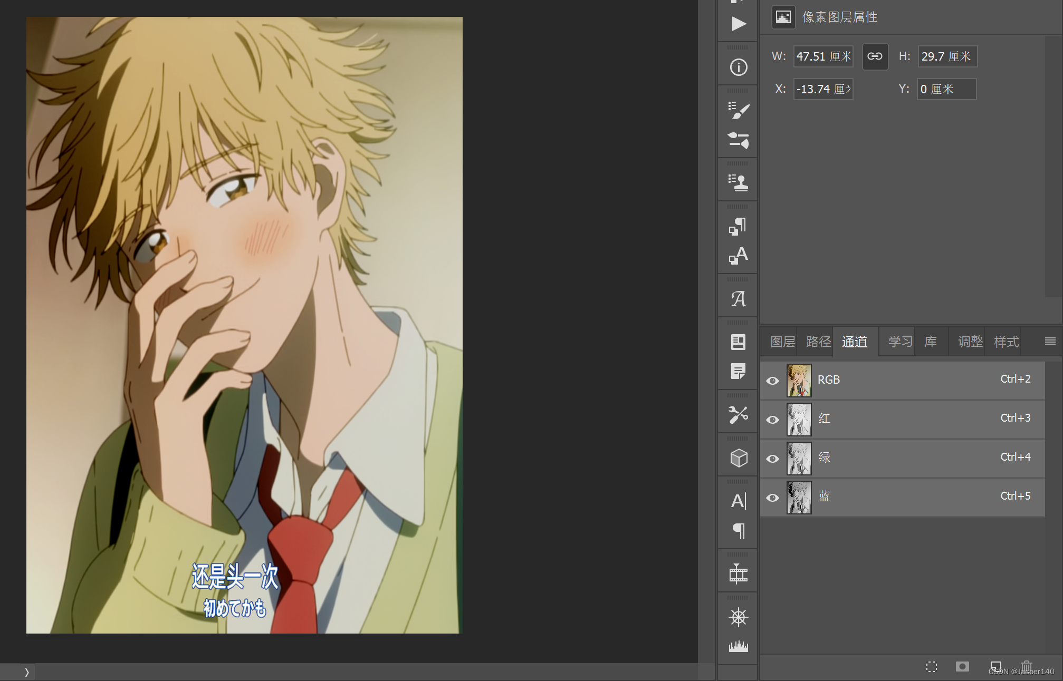Switch to the 图层 tab
Image resolution: width=1063 pixels, height=681 pixels.
point(783,342)
